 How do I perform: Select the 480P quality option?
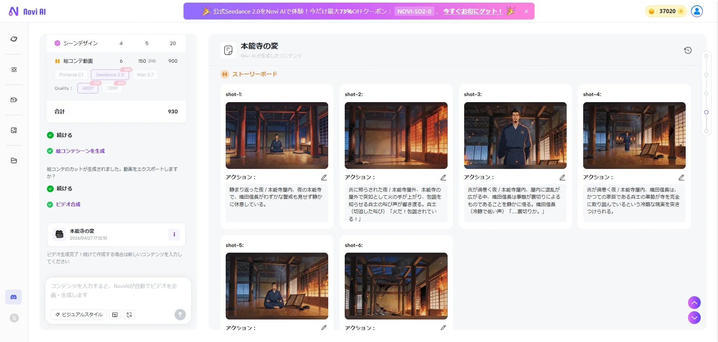(x=87, y=88)
